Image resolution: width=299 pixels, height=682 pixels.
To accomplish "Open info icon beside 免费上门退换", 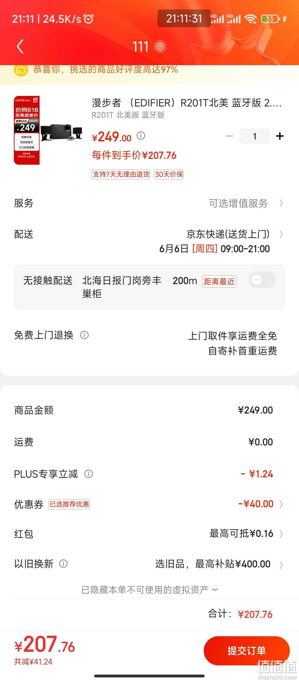I will pyautogui.click(x=84, y=335).
